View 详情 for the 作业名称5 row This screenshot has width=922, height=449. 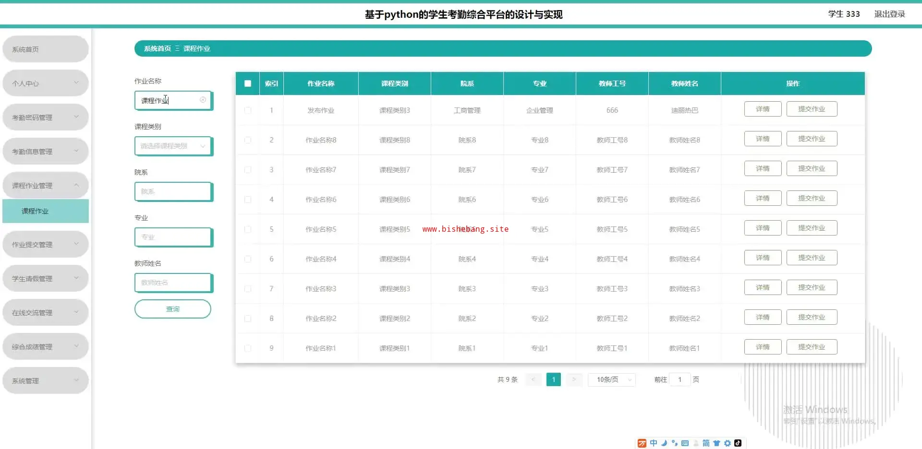763,228
